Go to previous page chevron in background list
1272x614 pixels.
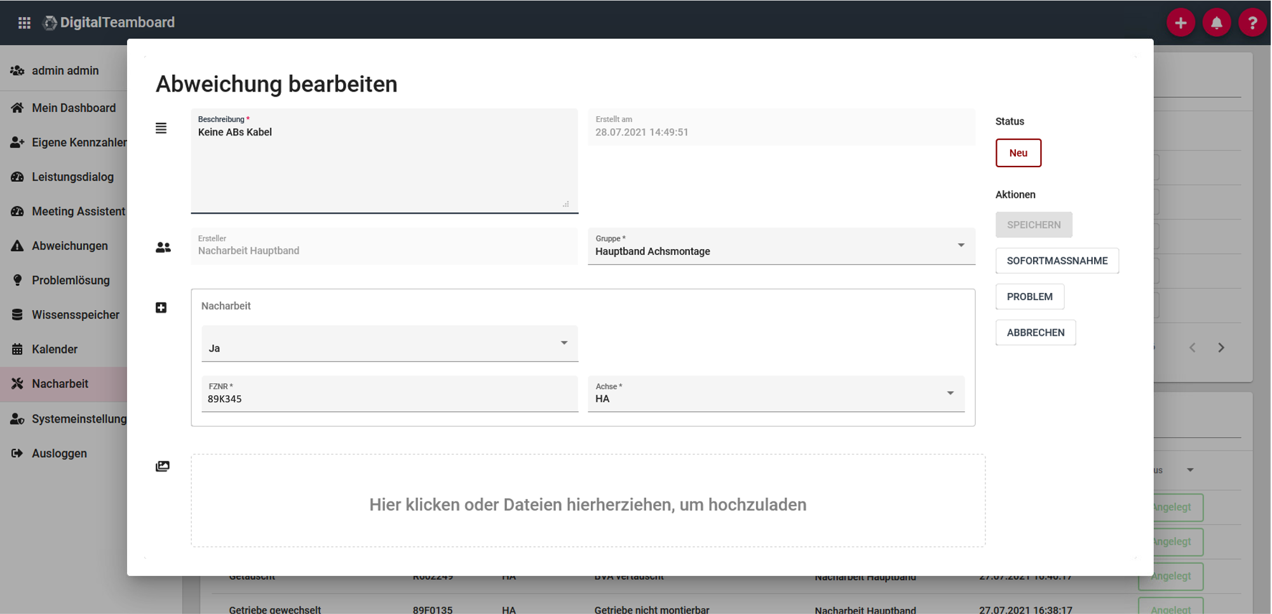coord(1193,348)
